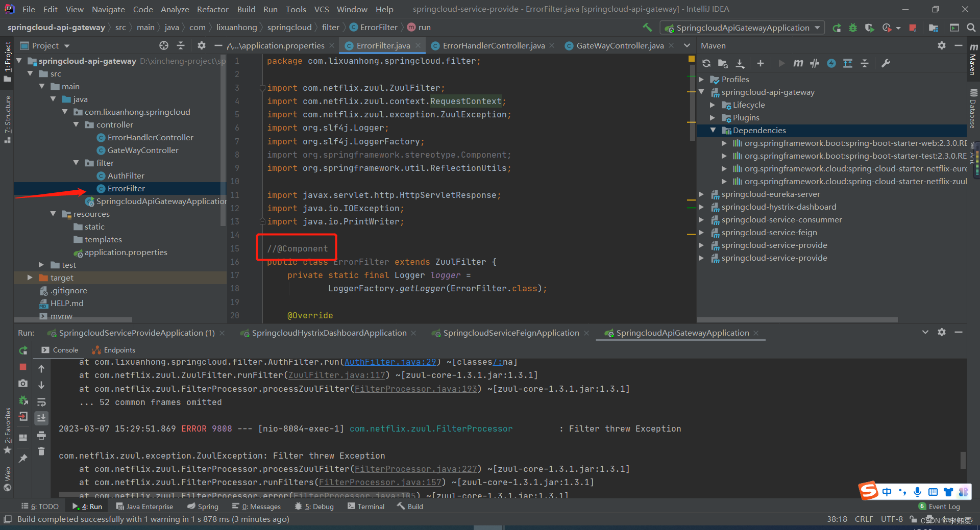Open the Spring tool window button

point(203,507)
